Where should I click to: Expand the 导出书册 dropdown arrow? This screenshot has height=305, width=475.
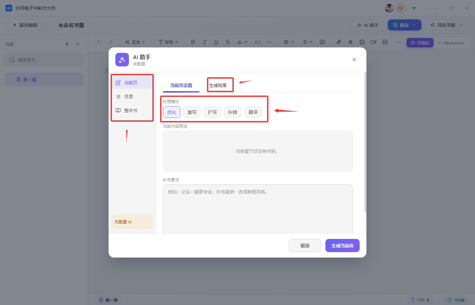(x=461, y=25)
